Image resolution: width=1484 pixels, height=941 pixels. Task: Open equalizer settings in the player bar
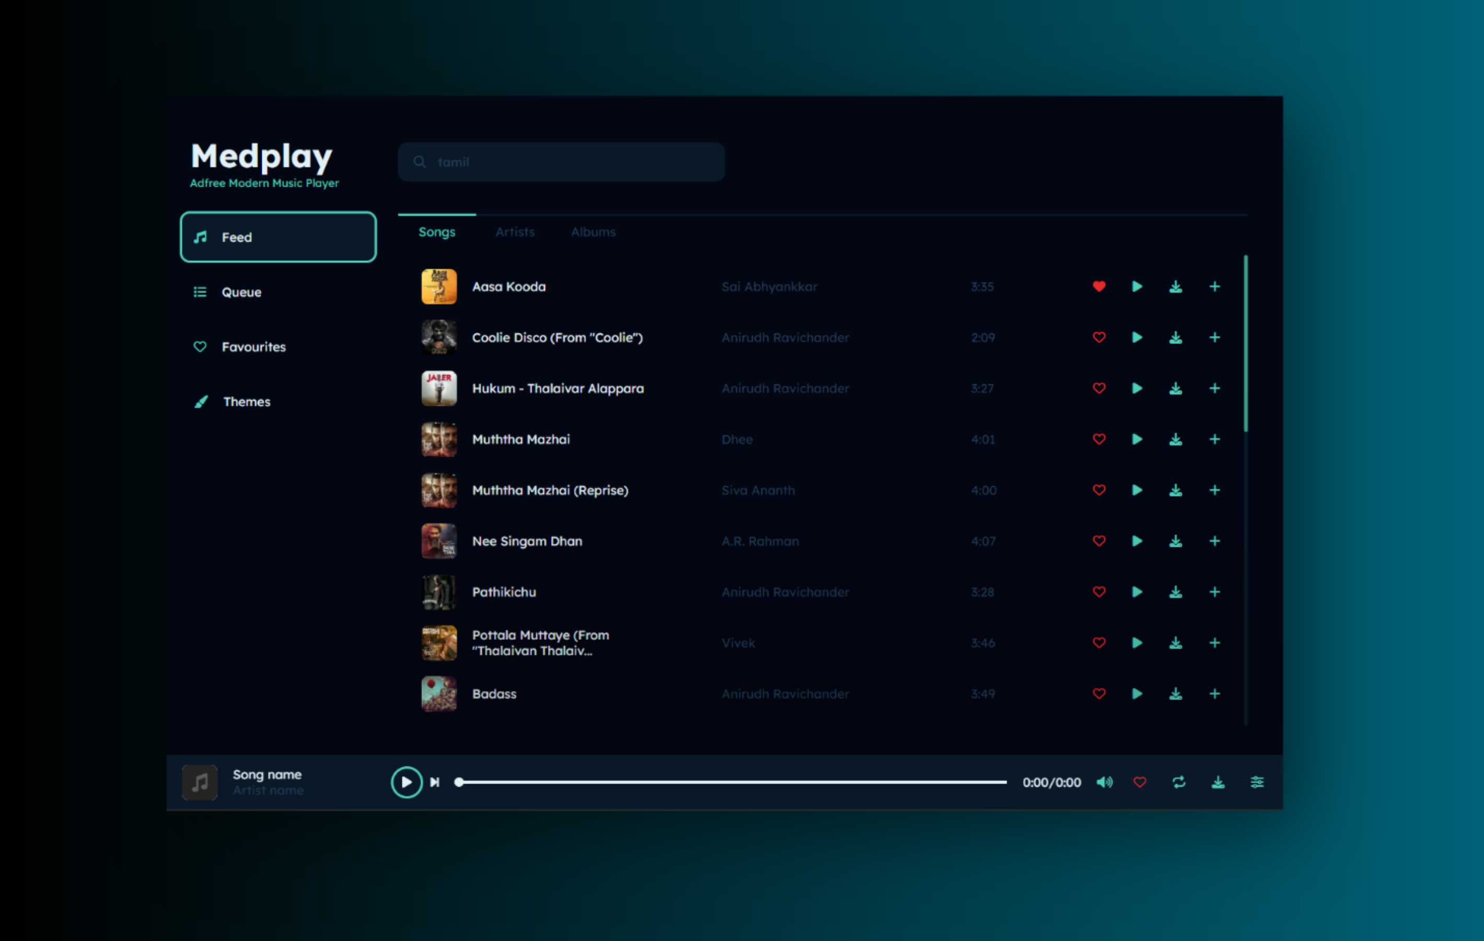(x=1257, y=782)
